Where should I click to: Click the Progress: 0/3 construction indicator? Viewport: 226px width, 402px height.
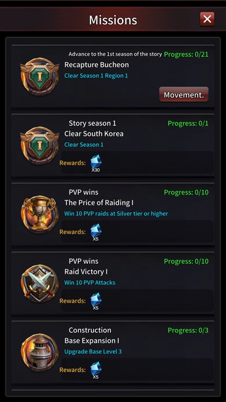[188, 331]
